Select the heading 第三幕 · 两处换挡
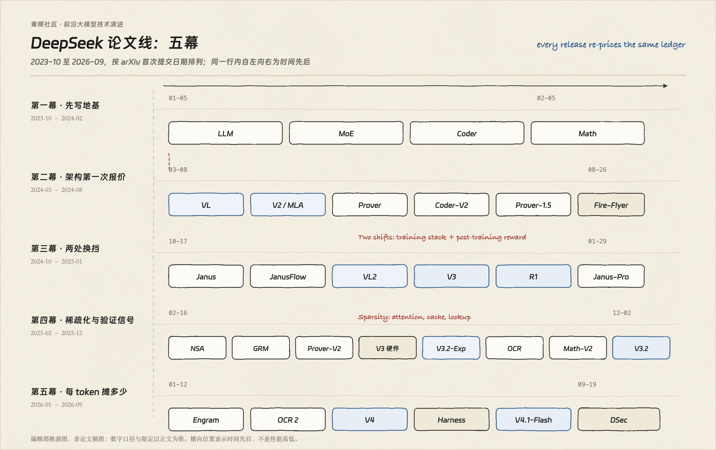 point(65,249)
